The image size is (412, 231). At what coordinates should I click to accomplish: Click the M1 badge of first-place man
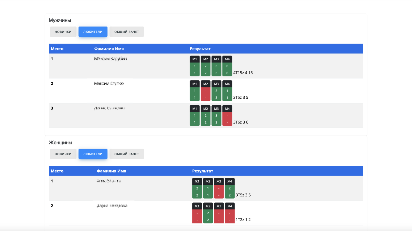pos(195,59)
